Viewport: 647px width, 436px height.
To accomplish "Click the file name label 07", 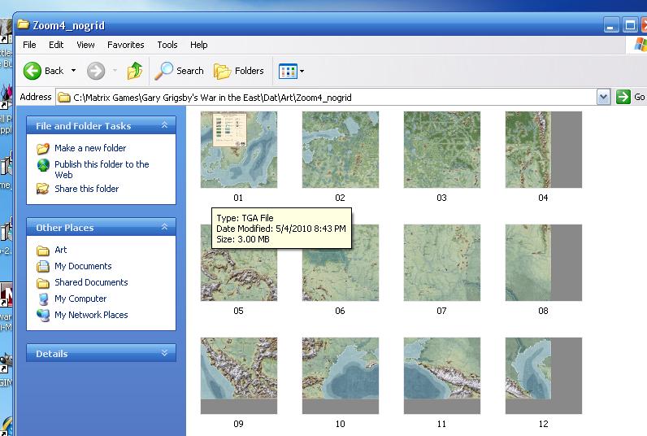I will pos(441,311).
